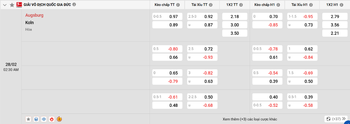The image size is (350, 124).
Task: Select the Kèo chấp H1 column header
Action: pos(265,5)
